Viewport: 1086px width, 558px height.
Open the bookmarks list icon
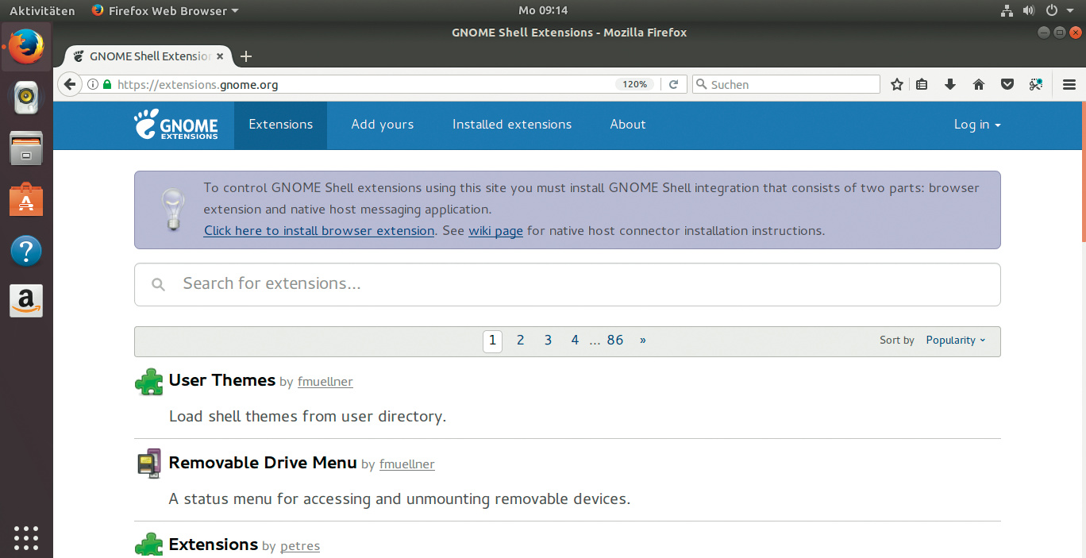point(922,84)
